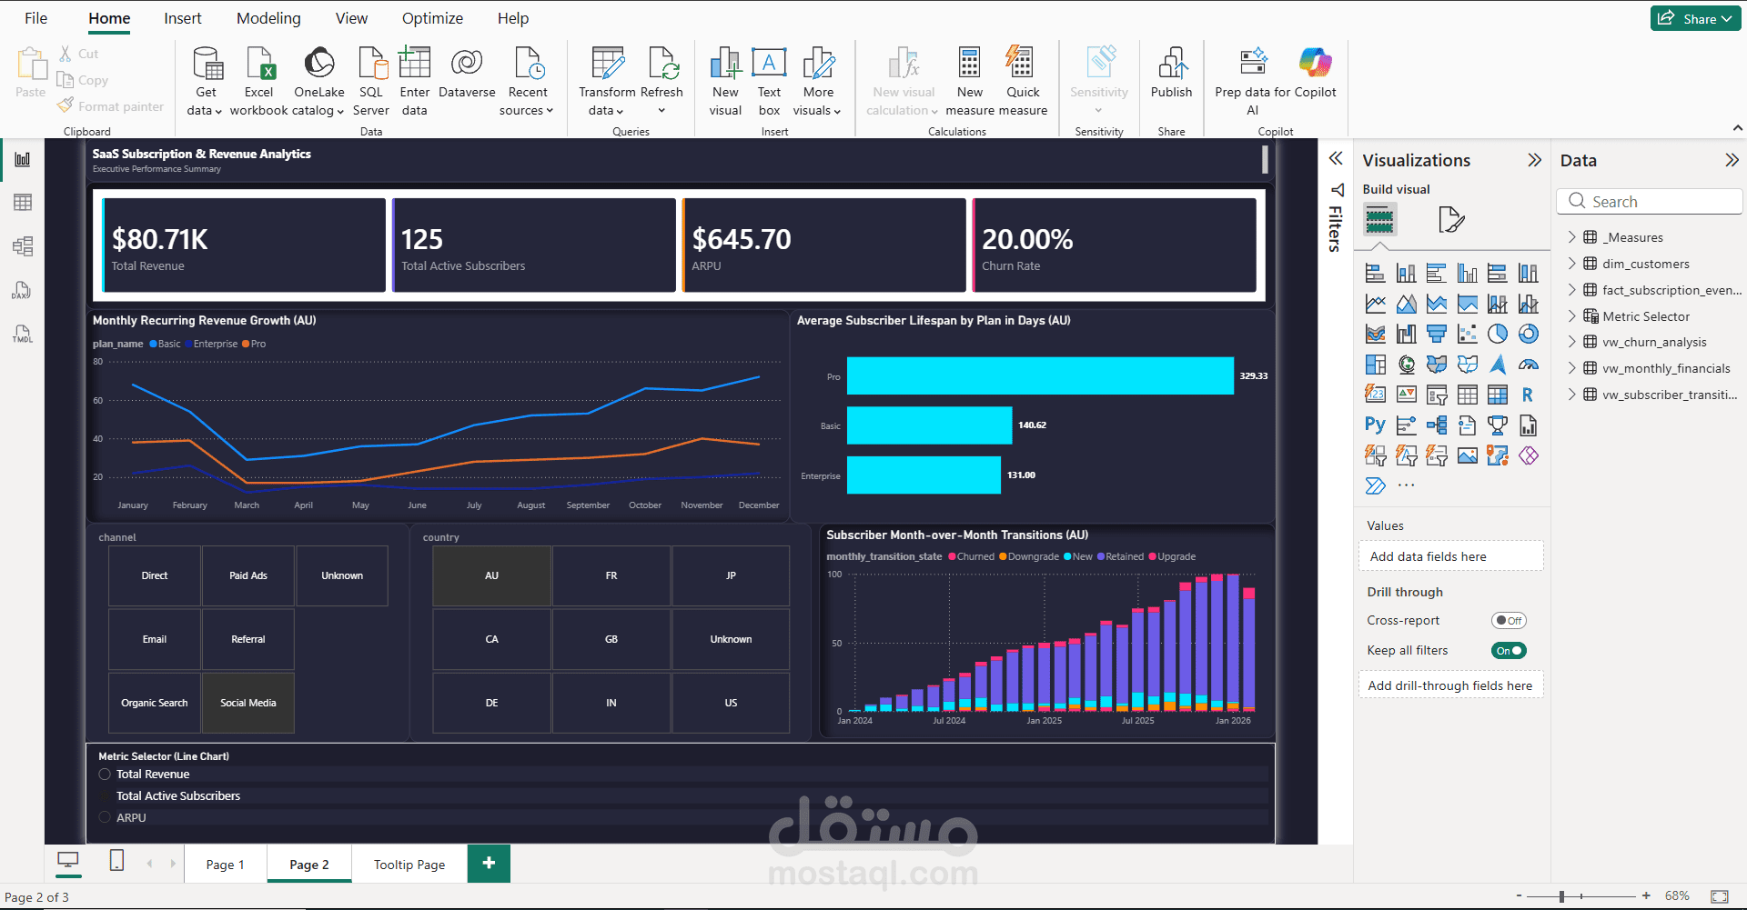The image size is (1747, 910).
Task: Switch to Tooltip Page tab
Action: pyautogui.click(x=409, y=865)
